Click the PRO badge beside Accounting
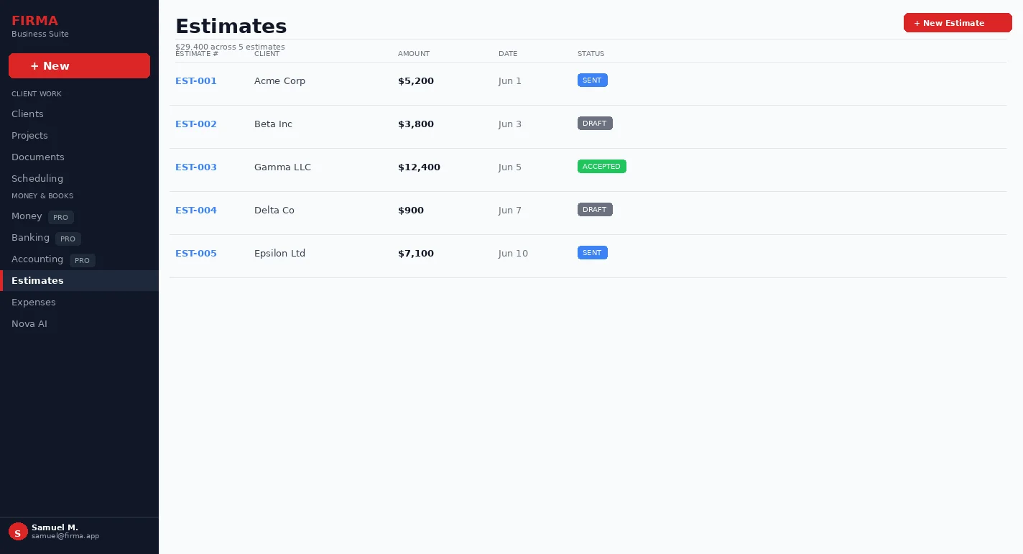Image resolution: width=1023 pixels, height=554 pixels. coord(83,260)
